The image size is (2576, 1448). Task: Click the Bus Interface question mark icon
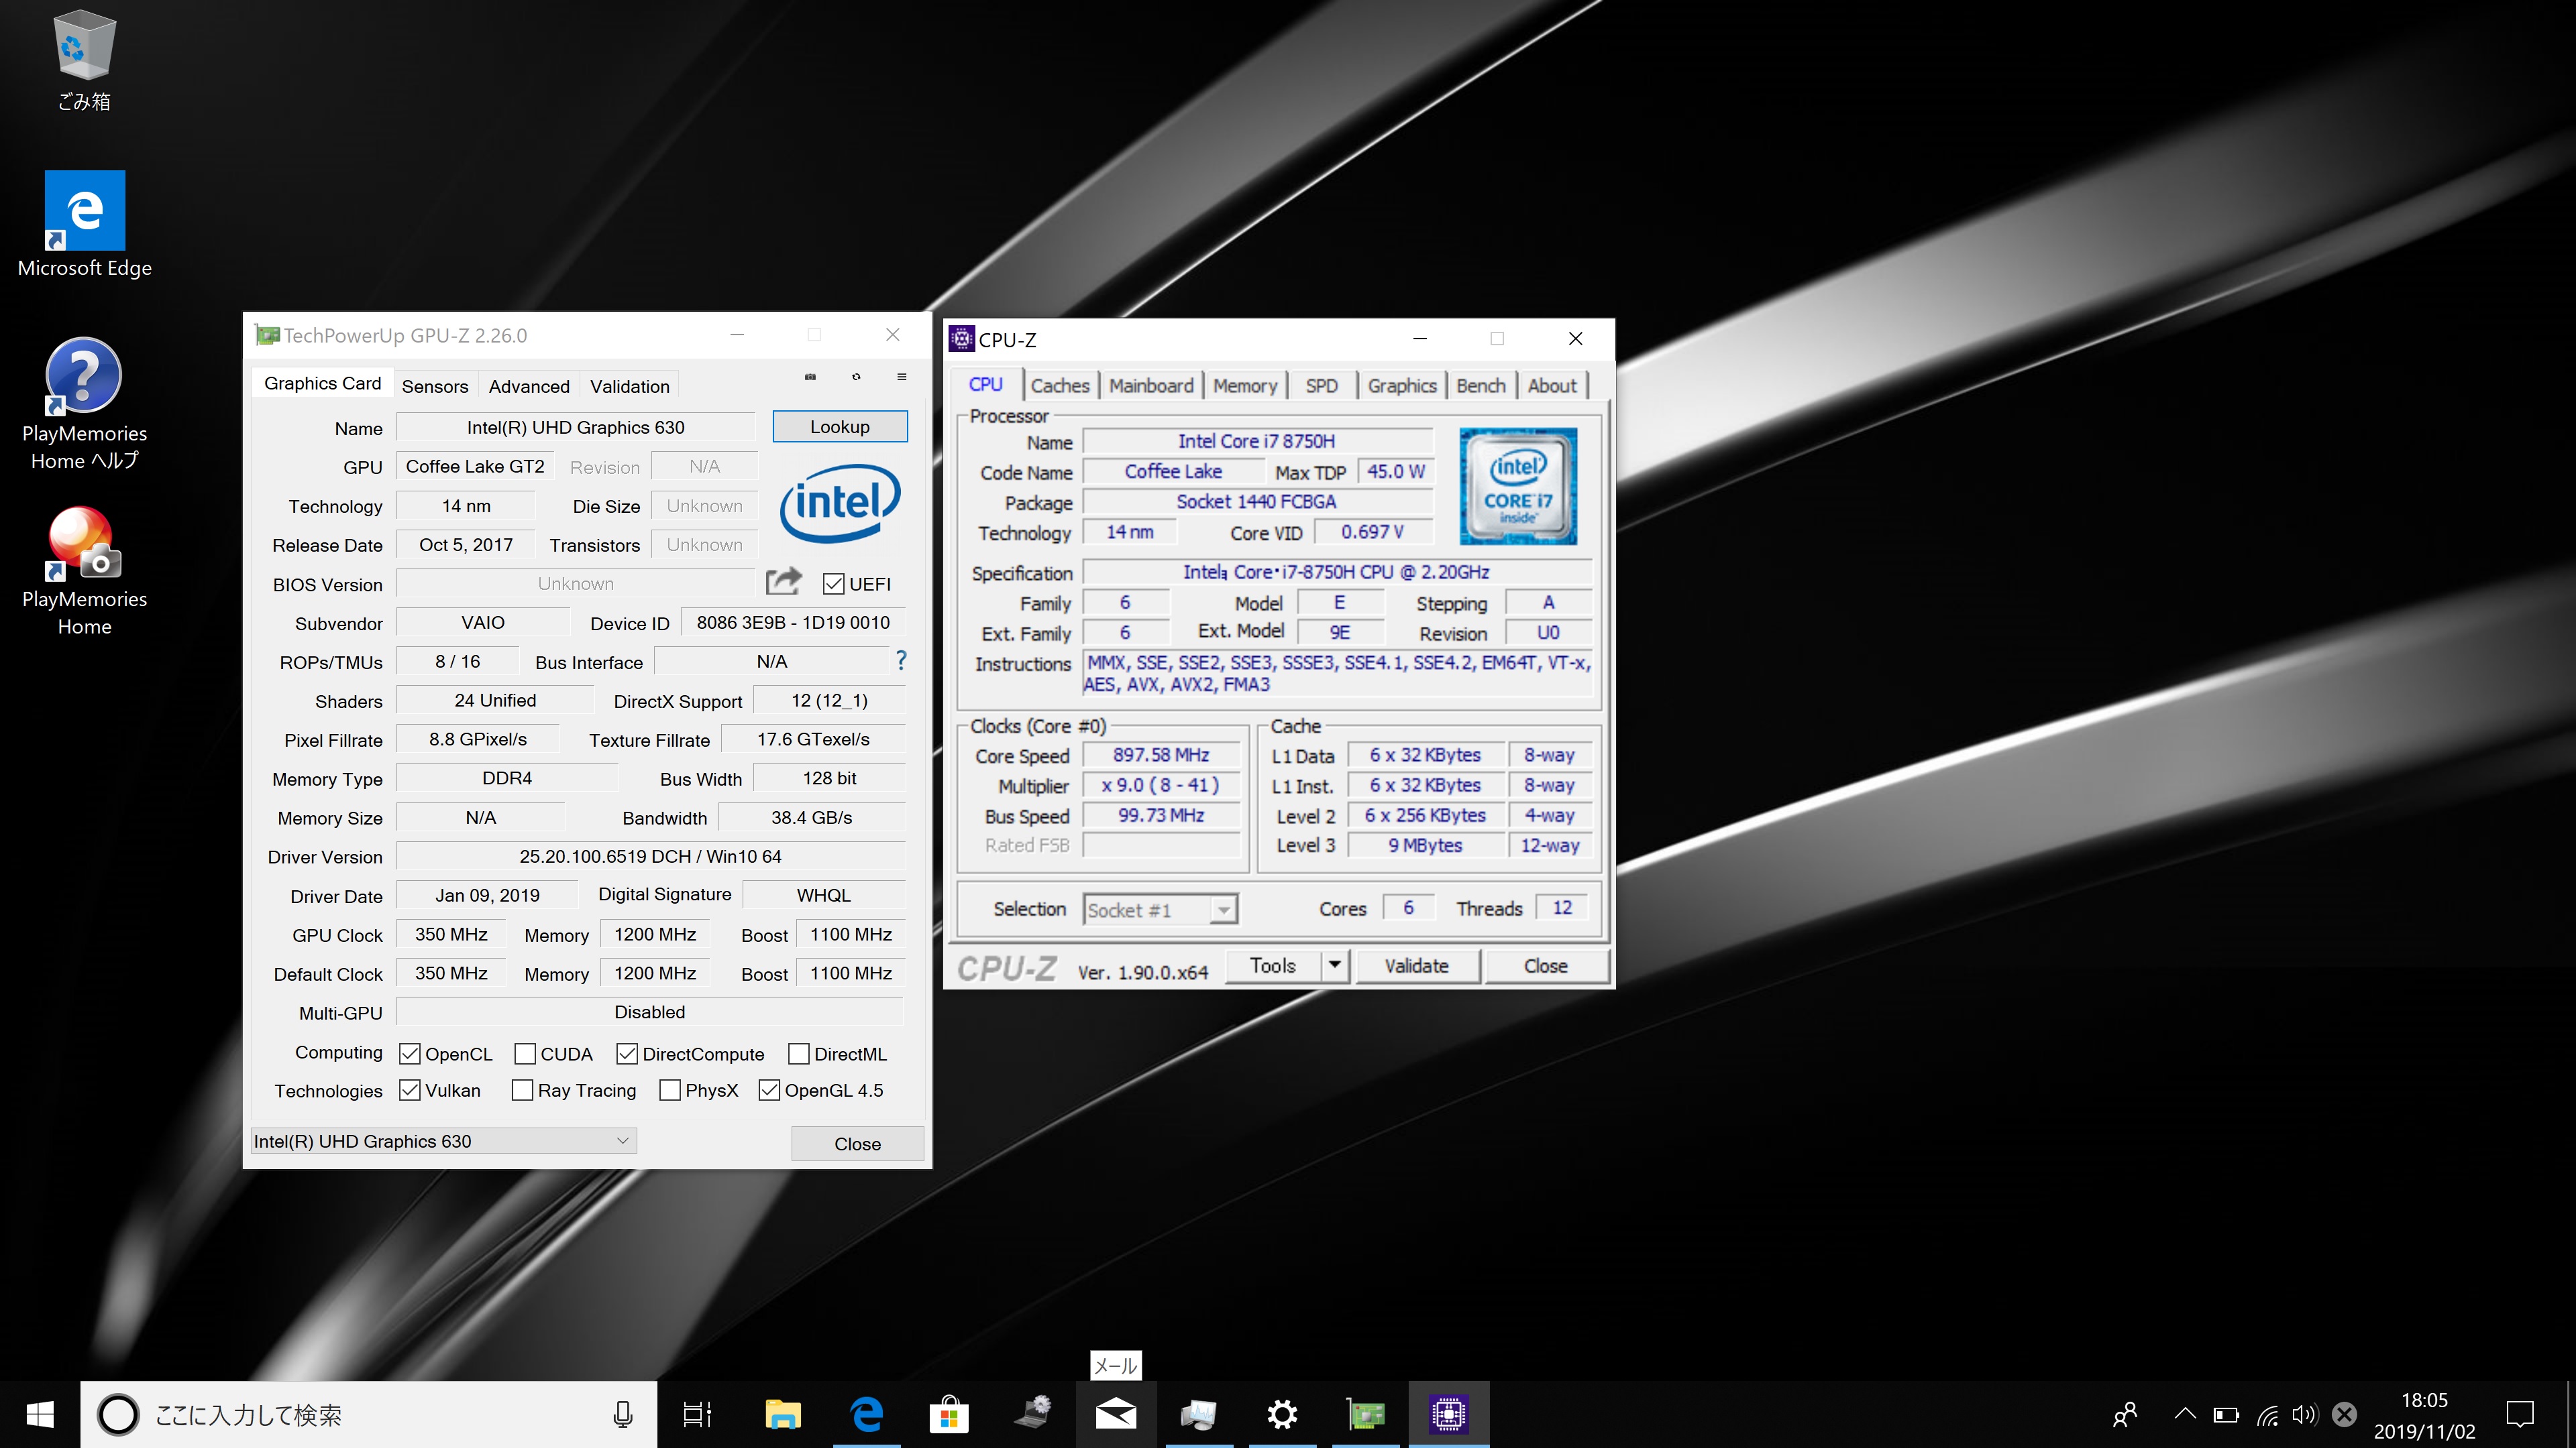pos(900,660)
